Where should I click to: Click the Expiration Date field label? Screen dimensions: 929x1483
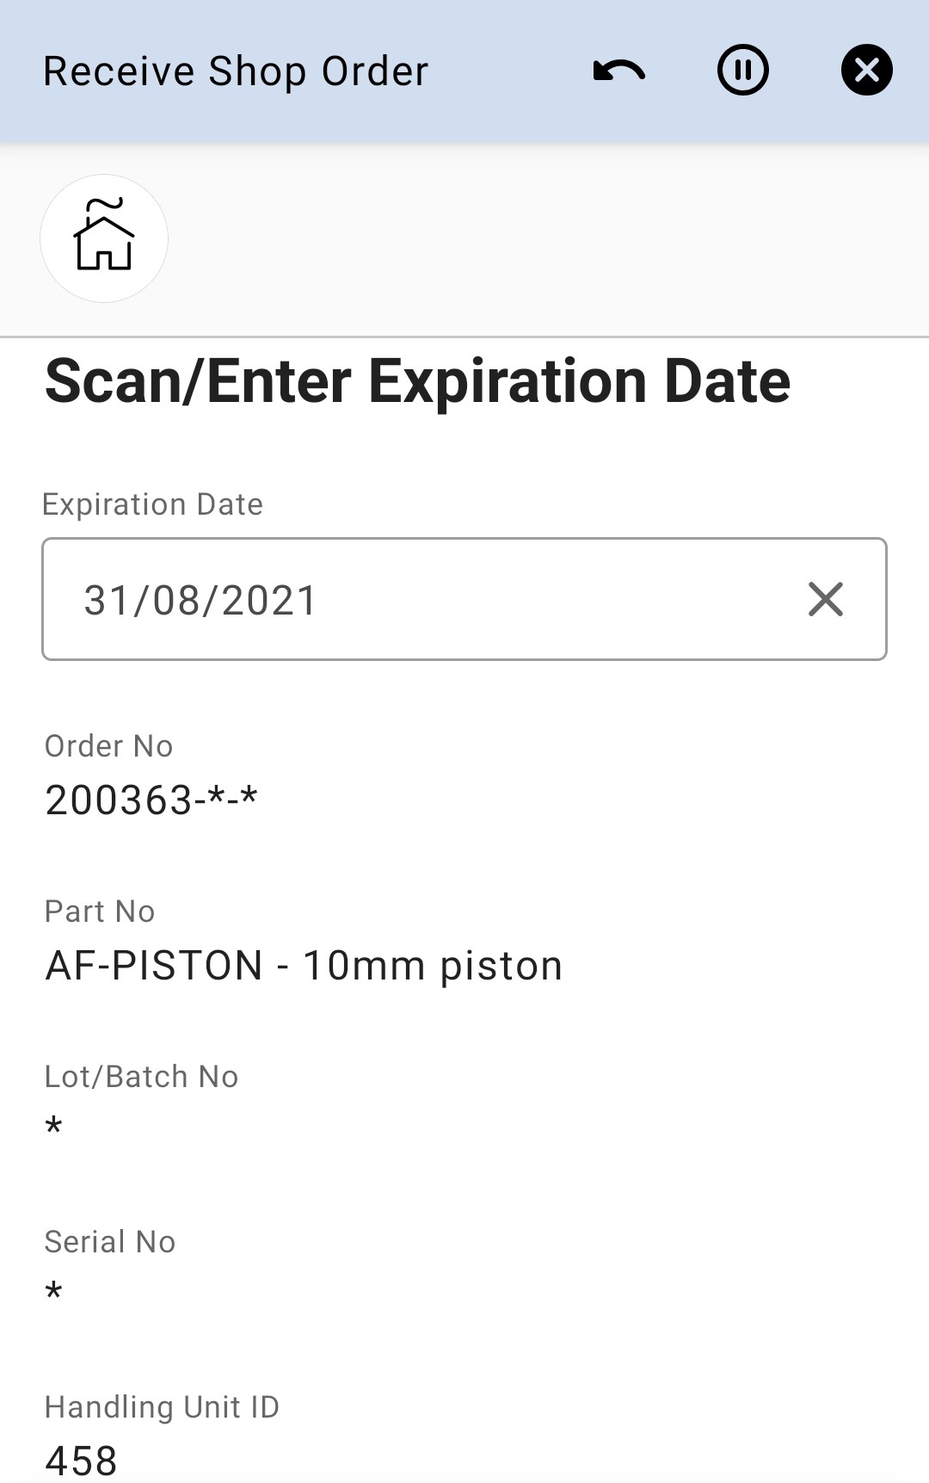153,504
